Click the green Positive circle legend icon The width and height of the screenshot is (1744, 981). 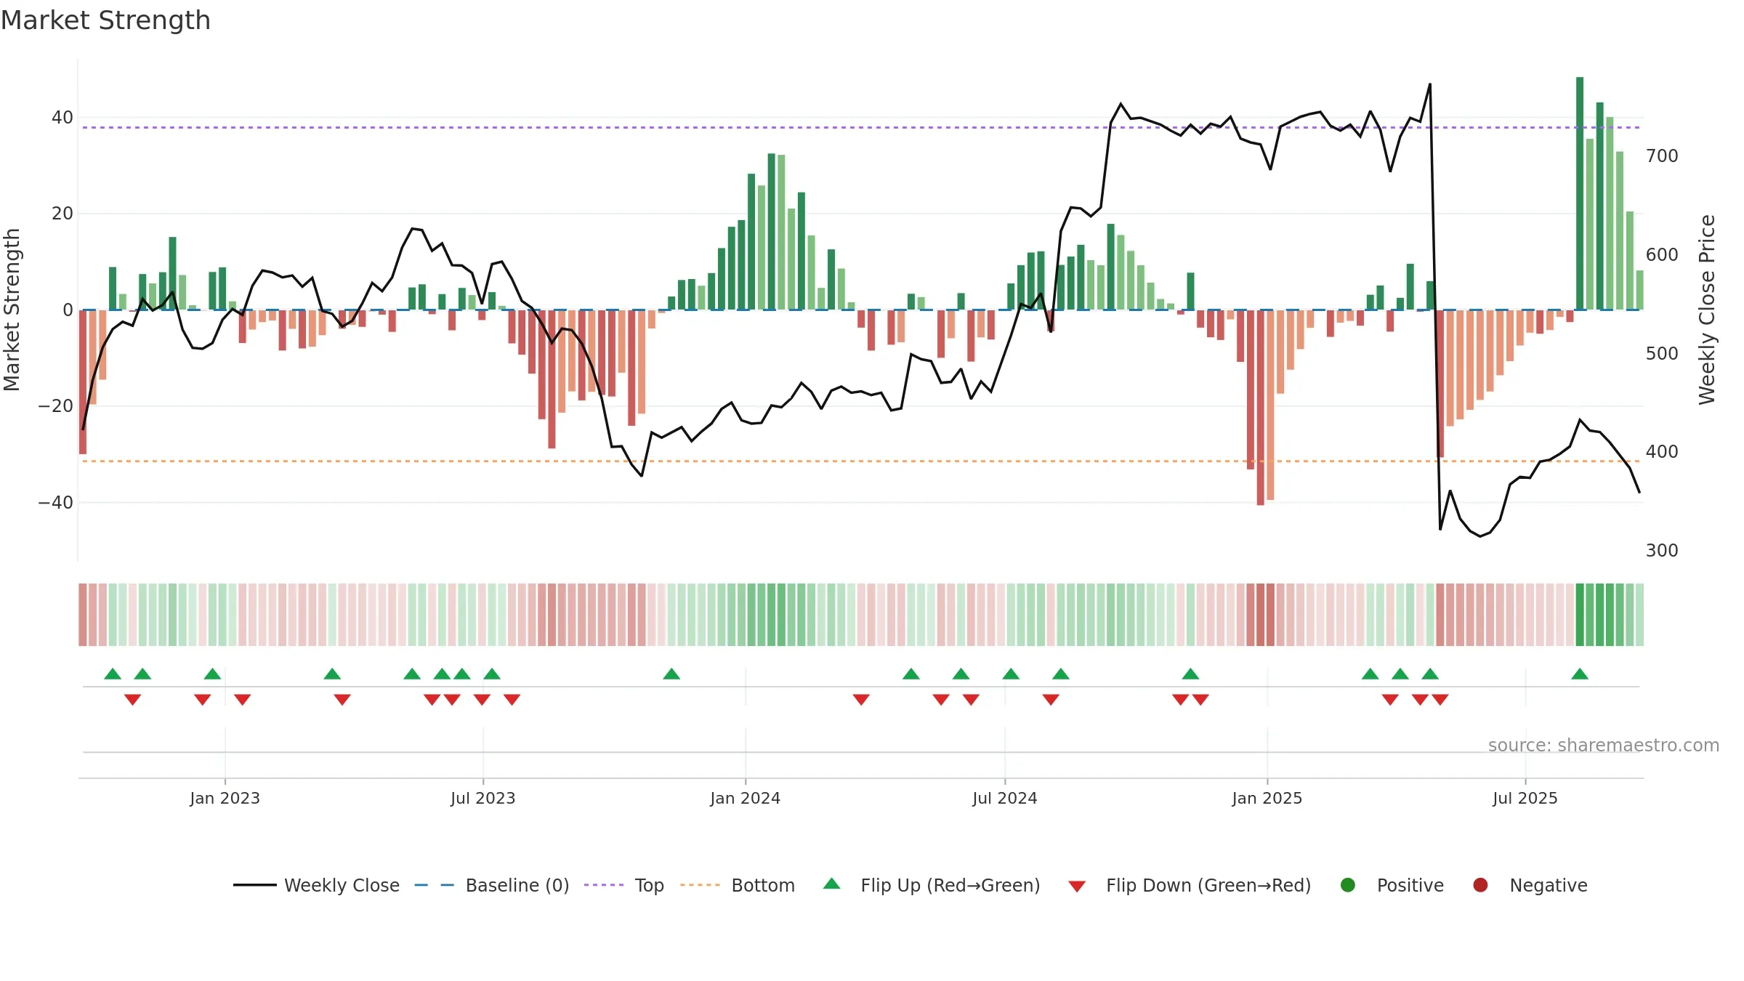click(1348, 885)
